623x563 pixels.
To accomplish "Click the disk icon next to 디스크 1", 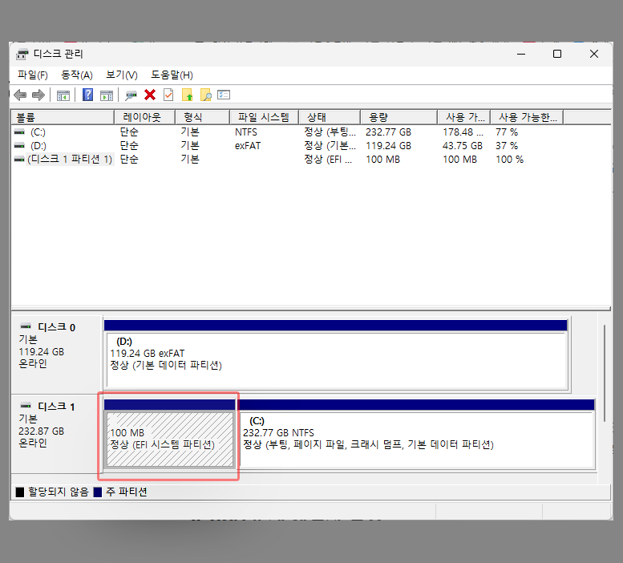I will pyautogui.click(x=26, y=406).
